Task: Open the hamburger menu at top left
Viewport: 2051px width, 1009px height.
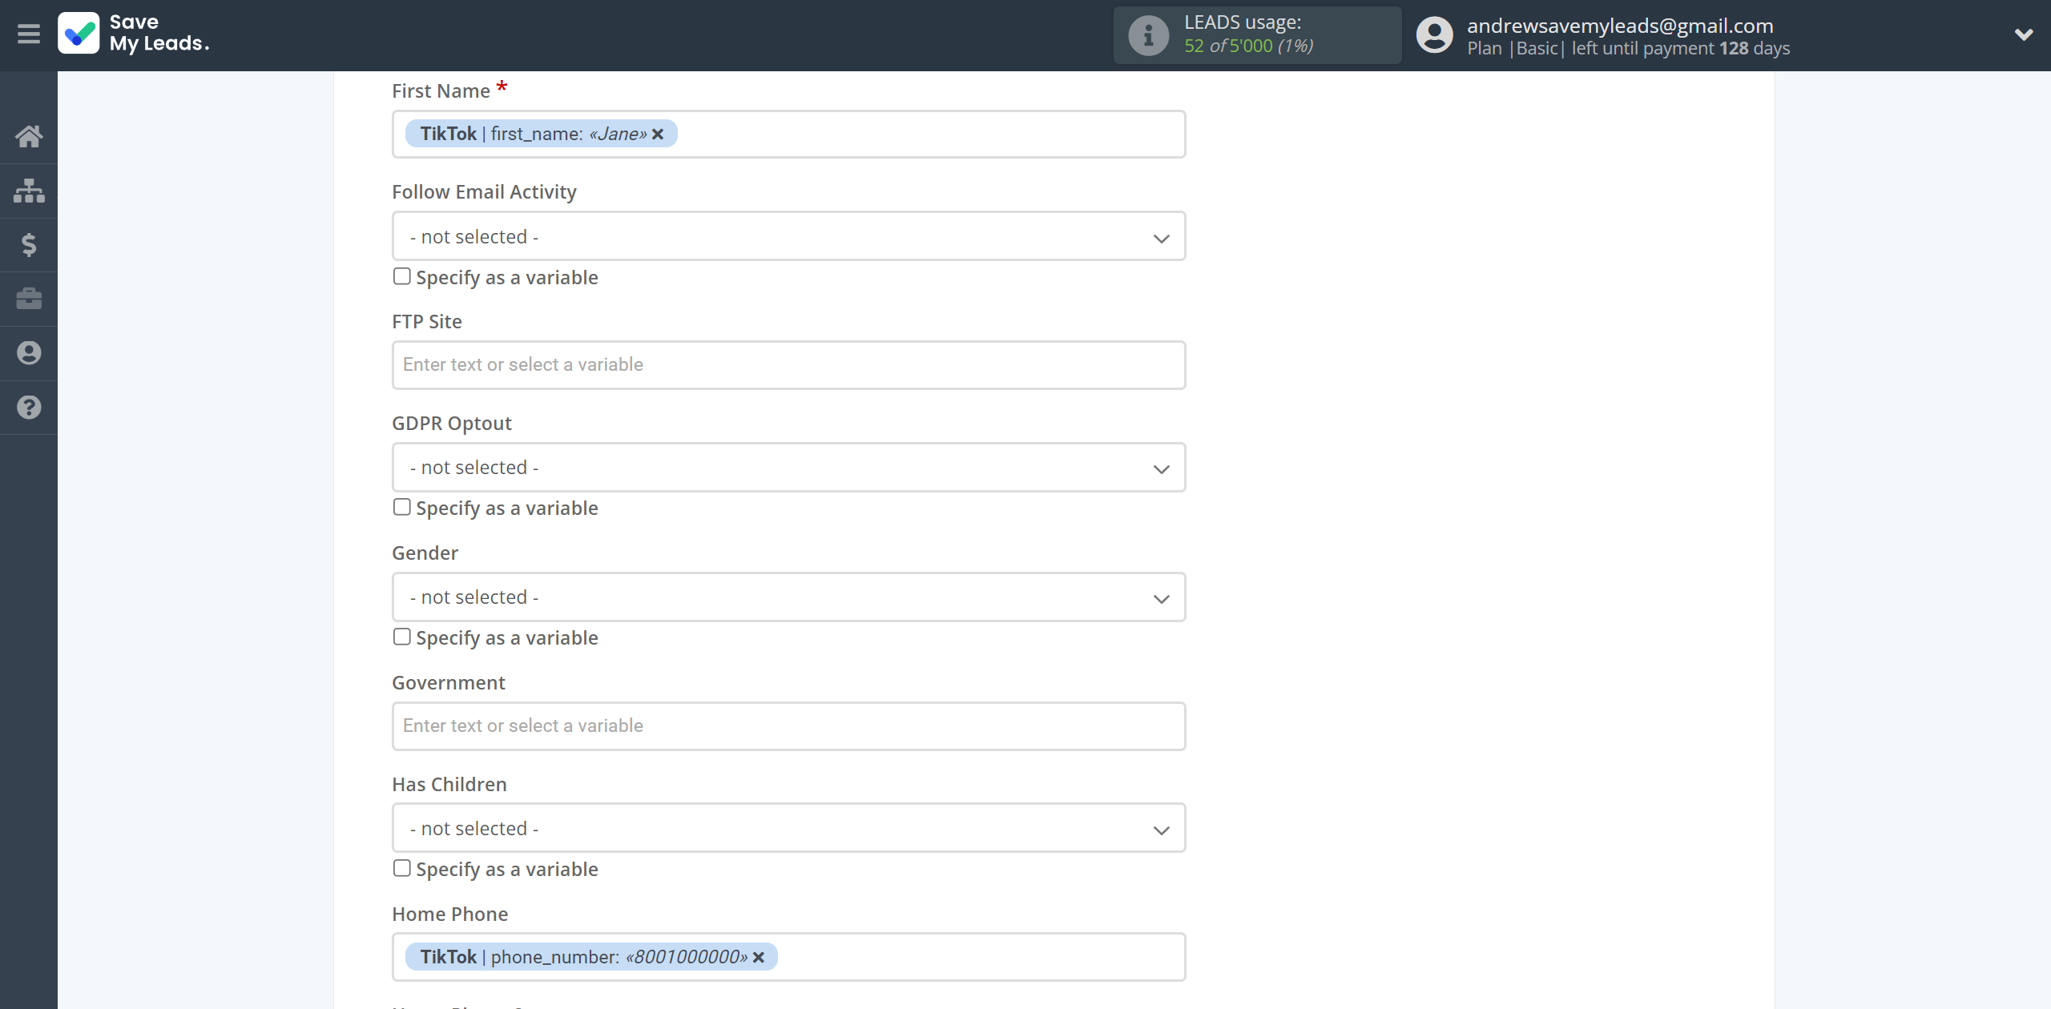Action: click(27, 35)
